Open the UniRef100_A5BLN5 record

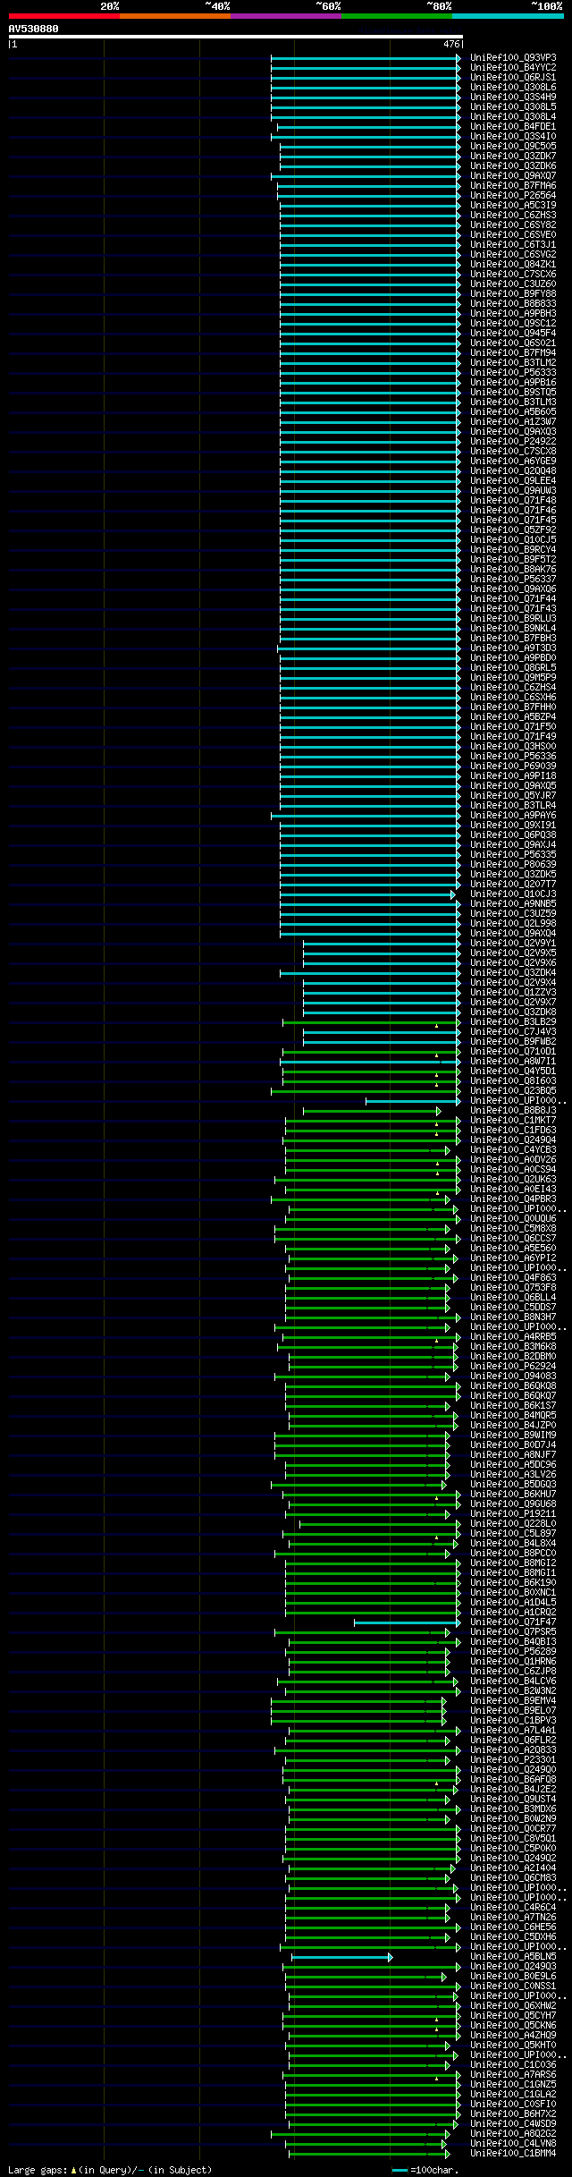(x=513, y=1956)
